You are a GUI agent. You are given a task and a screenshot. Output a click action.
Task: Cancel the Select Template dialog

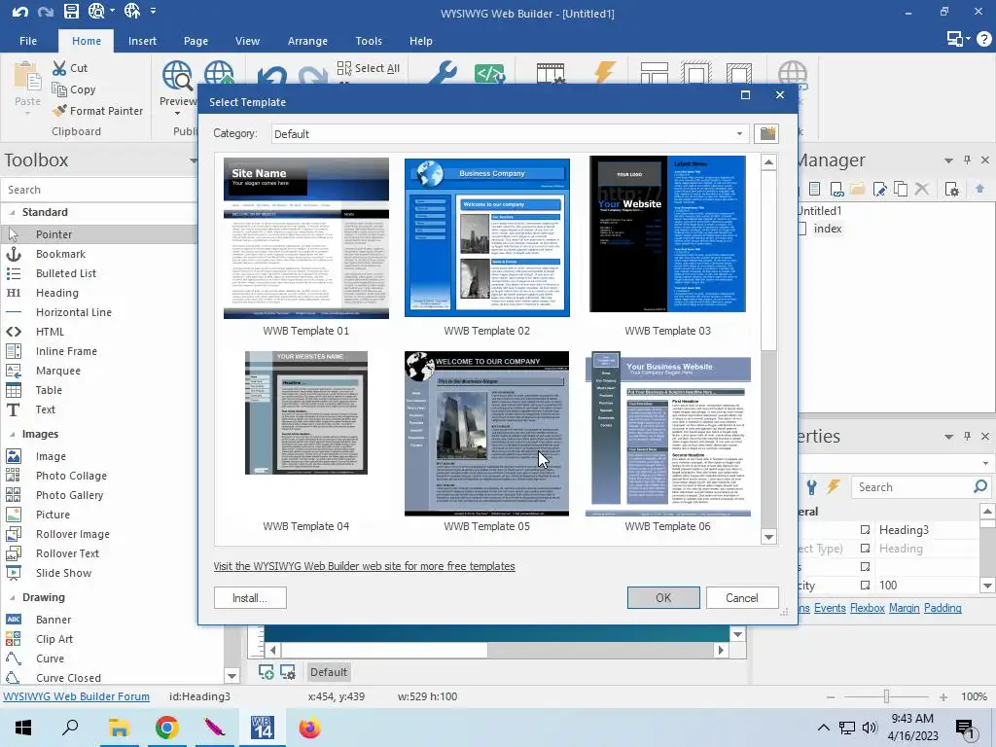point(741,598)
